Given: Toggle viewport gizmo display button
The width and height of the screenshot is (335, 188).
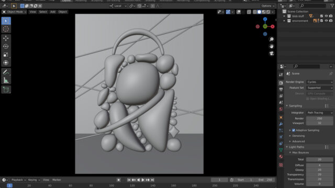Looking at the screenshot, I should (228, 12).
